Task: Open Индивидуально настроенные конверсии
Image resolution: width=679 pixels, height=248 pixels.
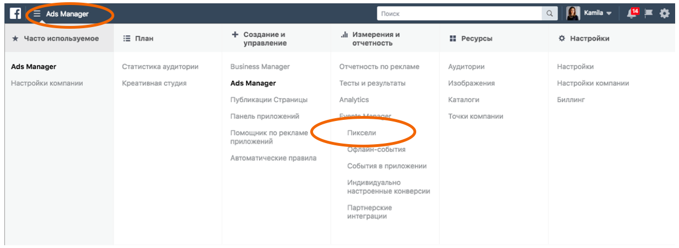Action: click(x=389, y=187)
